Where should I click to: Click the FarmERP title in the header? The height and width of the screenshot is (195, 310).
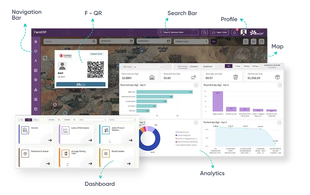pos(40,32)
